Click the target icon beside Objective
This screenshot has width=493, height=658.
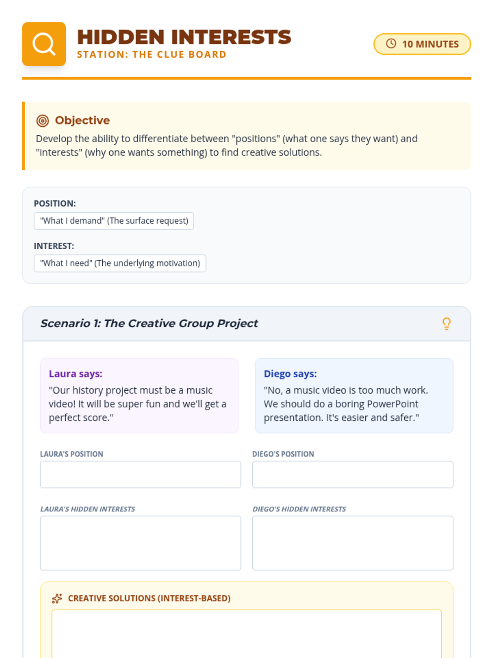[x=43, y=120]
